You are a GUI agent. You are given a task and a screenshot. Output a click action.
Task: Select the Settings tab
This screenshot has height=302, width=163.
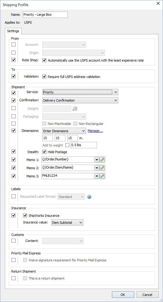coord(13,31)
